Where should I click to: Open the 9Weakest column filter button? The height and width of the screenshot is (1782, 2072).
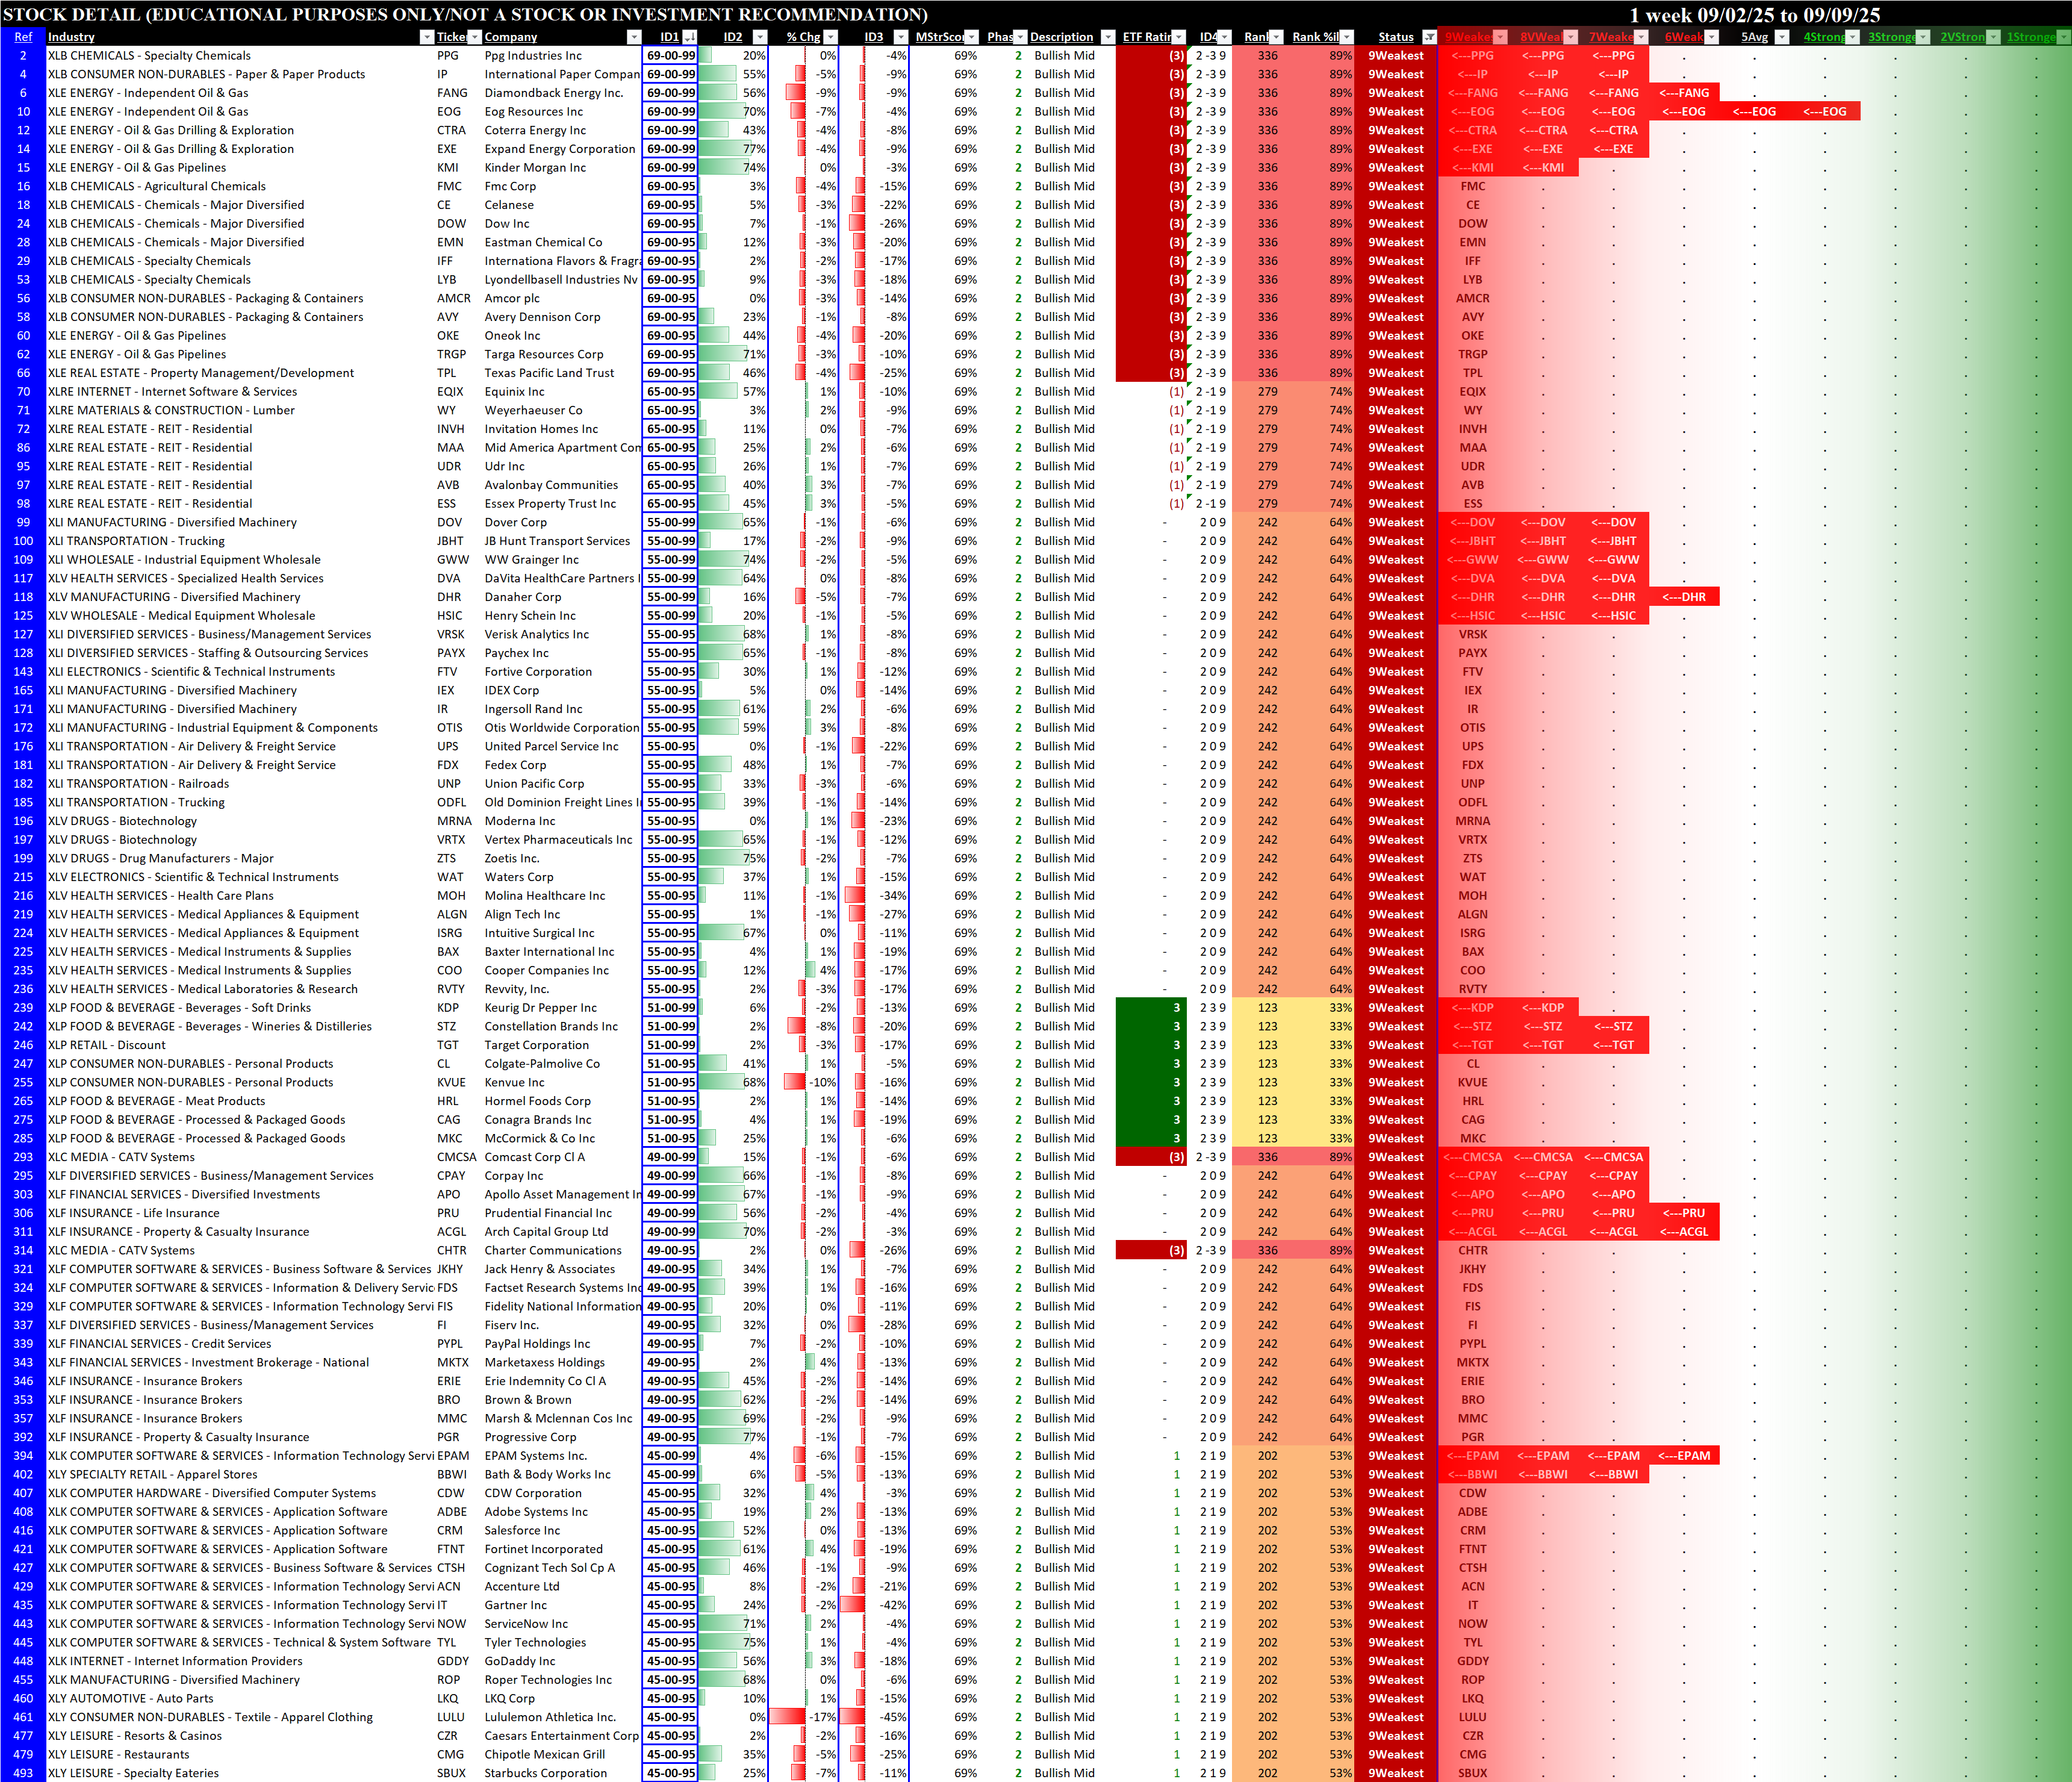pyautogui.click(x=1499, y=37)
